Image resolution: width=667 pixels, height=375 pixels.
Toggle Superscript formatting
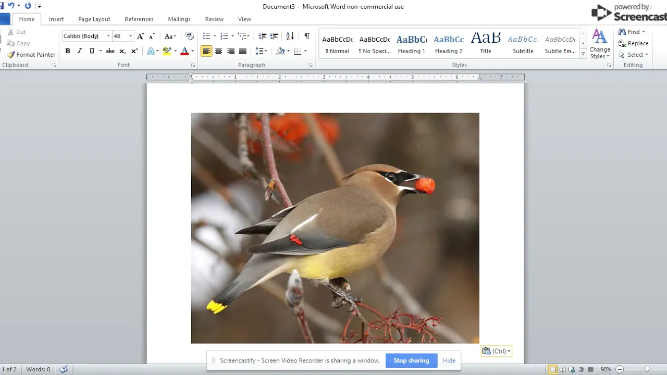[x=134, y=51]
